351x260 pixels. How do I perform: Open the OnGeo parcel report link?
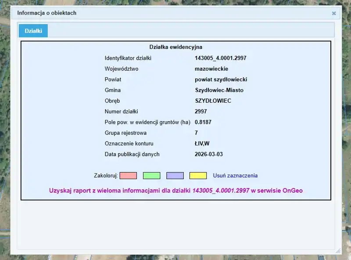click(176, 191)
